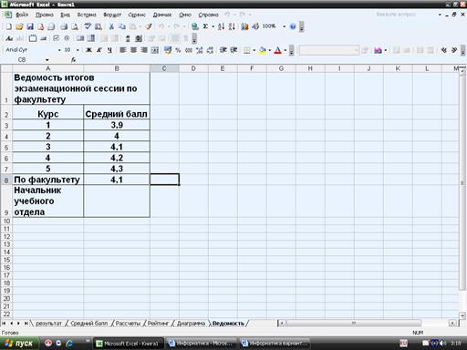The image size is (467, 350).
Task: Select the Рейтинг sheet tab
Action: [x=158, y=324]
